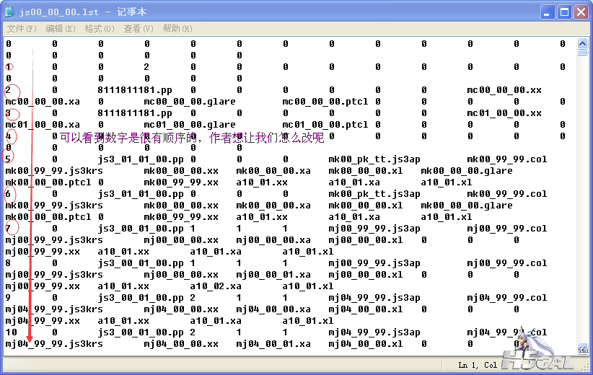Click on mc00_00_00.ptcl text
This screenshot has width=593, height=375.
click(x=325, y=102)
